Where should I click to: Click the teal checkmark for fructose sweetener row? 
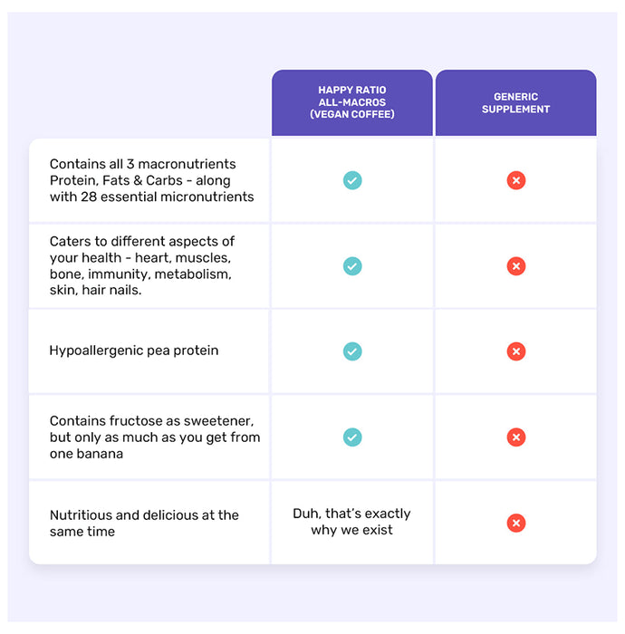tap(352, 437)
